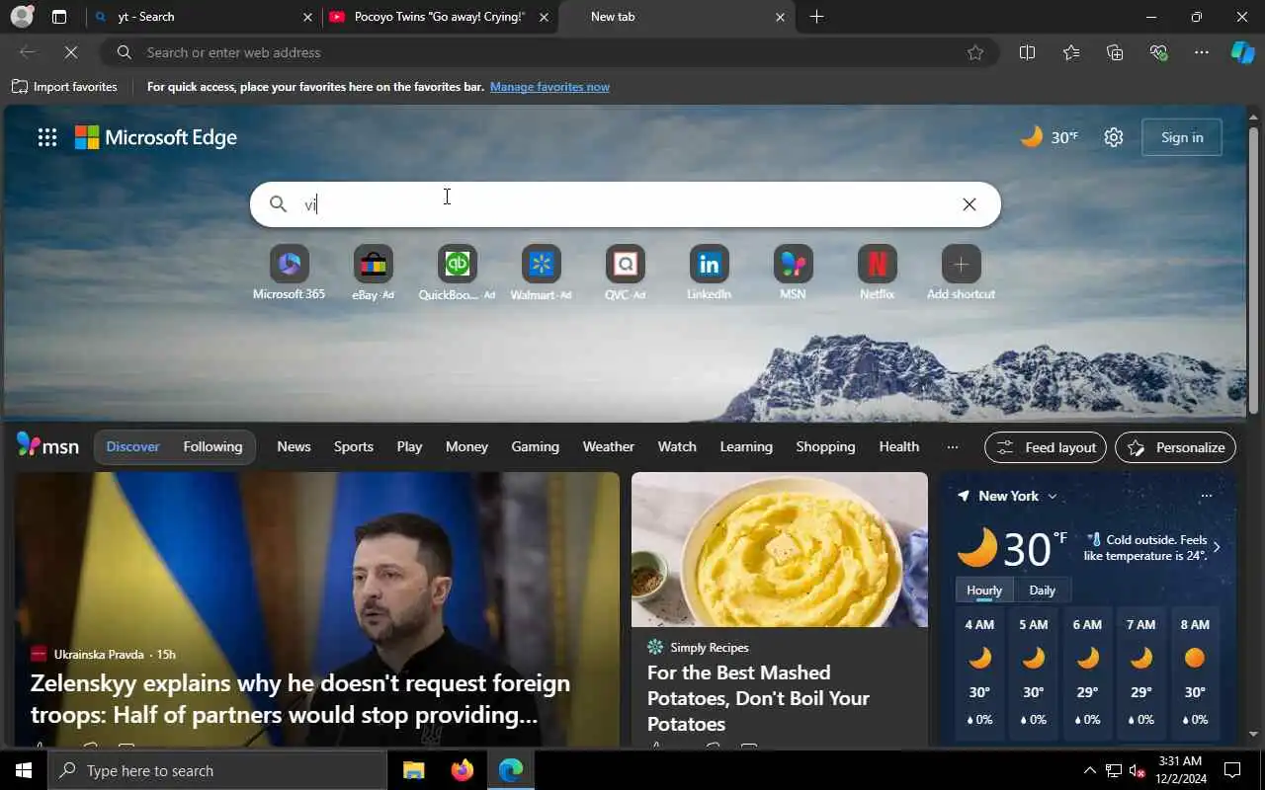Open LinkedIn shortcut tile
Screen dimensions: 1265x790
pos(709,273)
